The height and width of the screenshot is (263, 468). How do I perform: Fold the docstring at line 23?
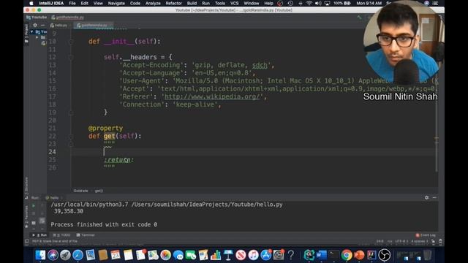71,145
